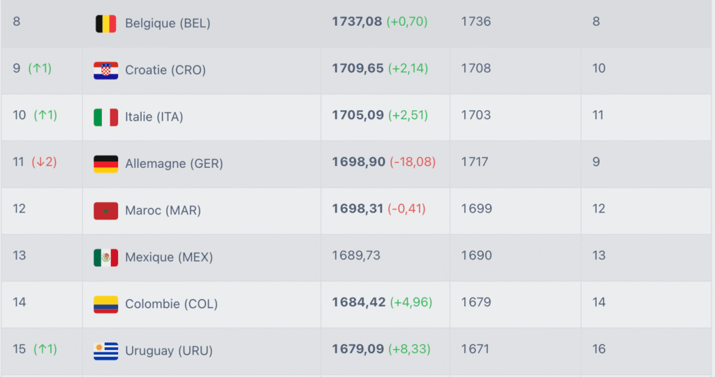Click the Morocco flag icon
The height and width of the screenshot is (377, 715).
(106, 211)
